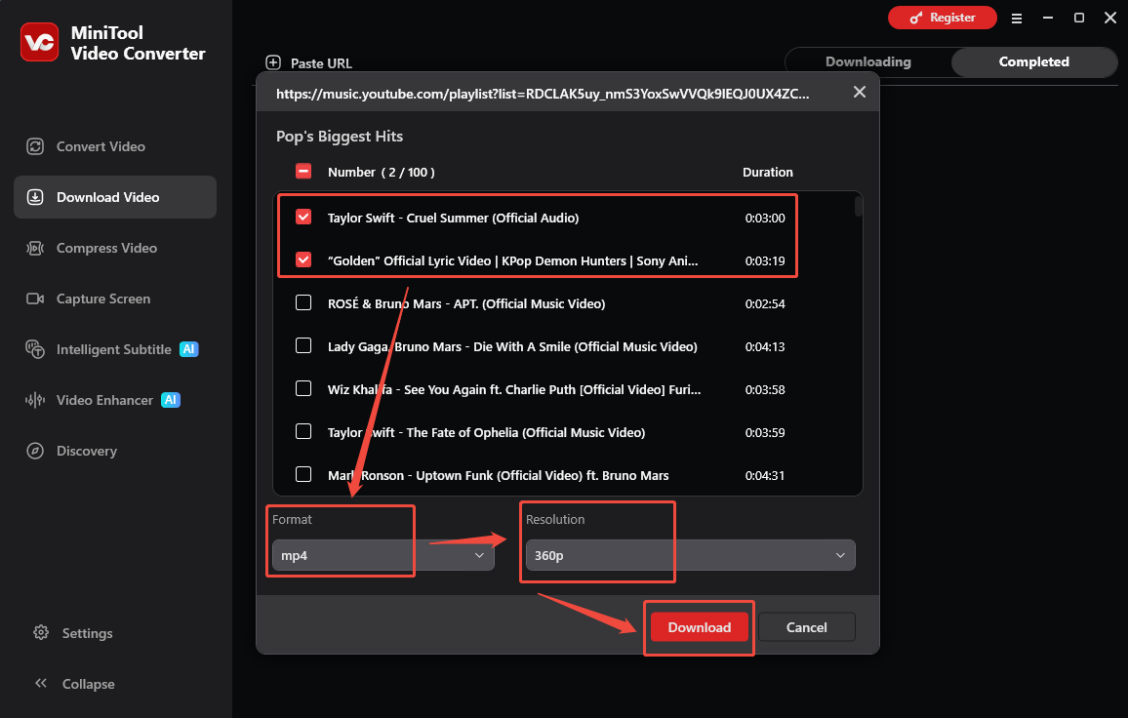
Task: Uncheck the "Golden" Official Lyric Video checkbox
Action: point(303,259)
